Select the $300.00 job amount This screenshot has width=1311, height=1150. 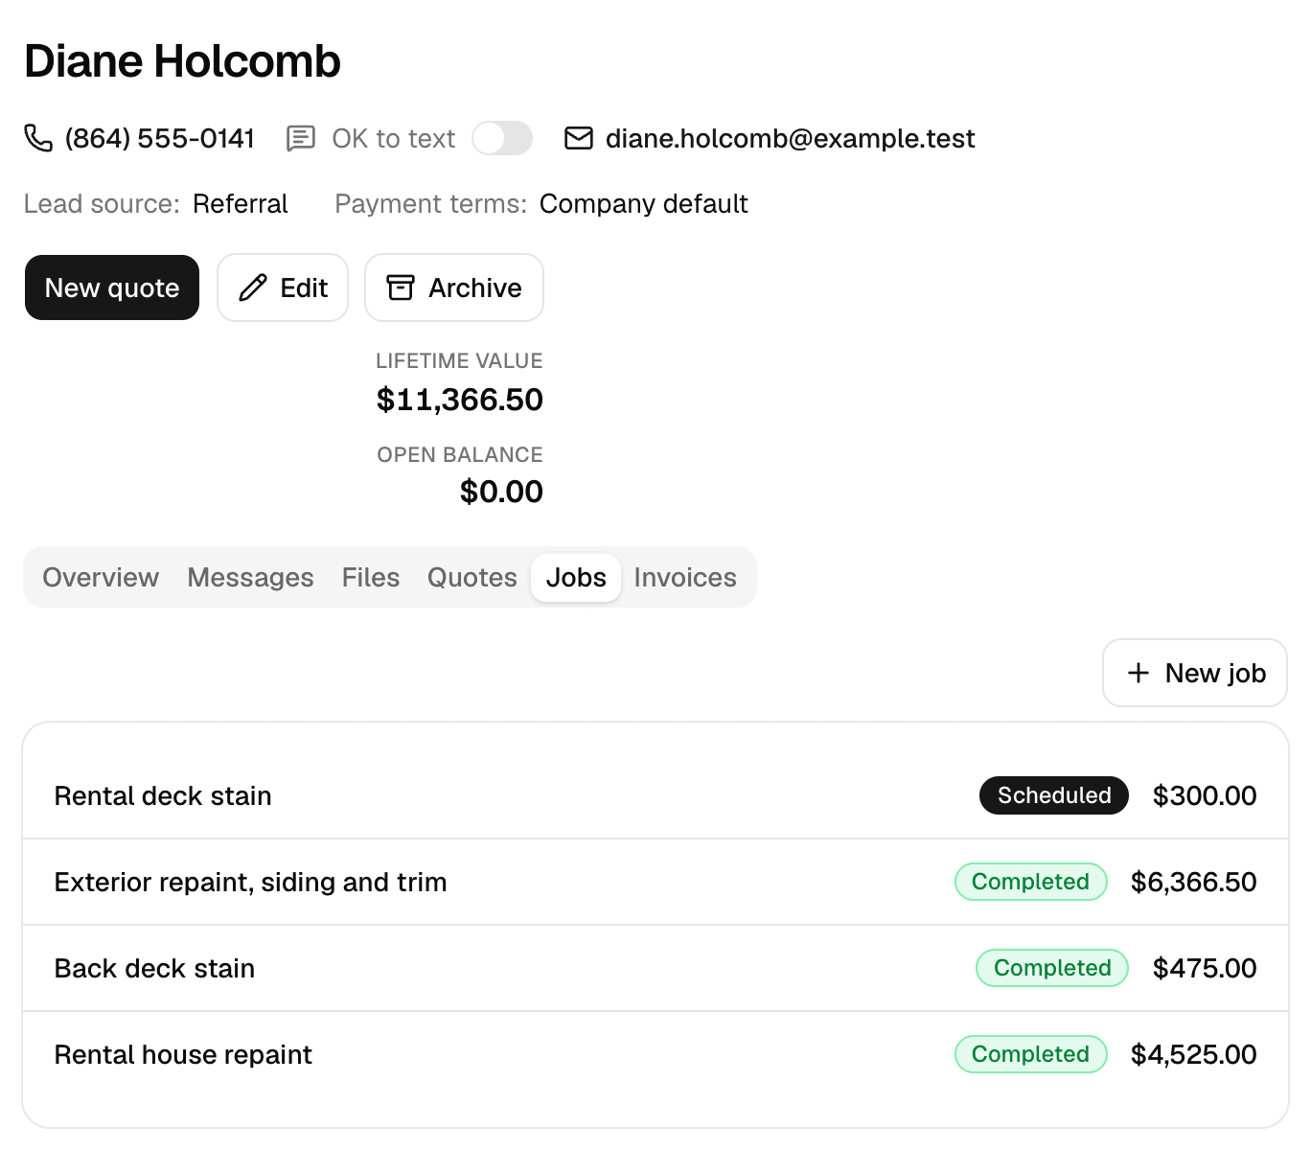point(1205,795)
